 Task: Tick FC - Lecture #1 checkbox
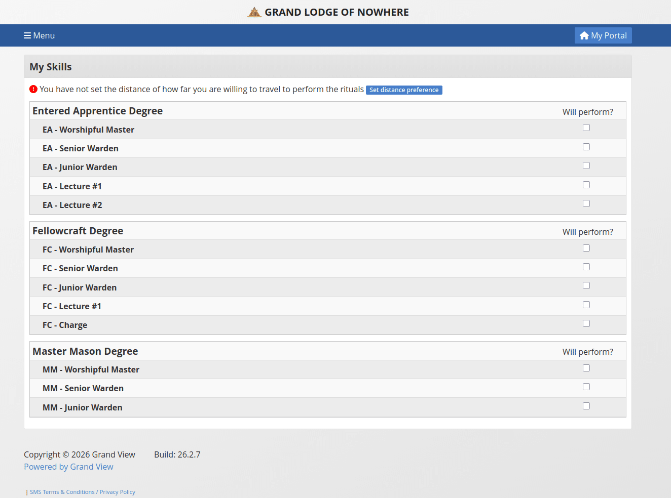[x=586, y=305]
